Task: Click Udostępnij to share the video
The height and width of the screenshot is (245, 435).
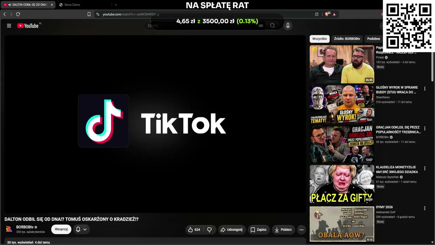Action: pos(231,230)
